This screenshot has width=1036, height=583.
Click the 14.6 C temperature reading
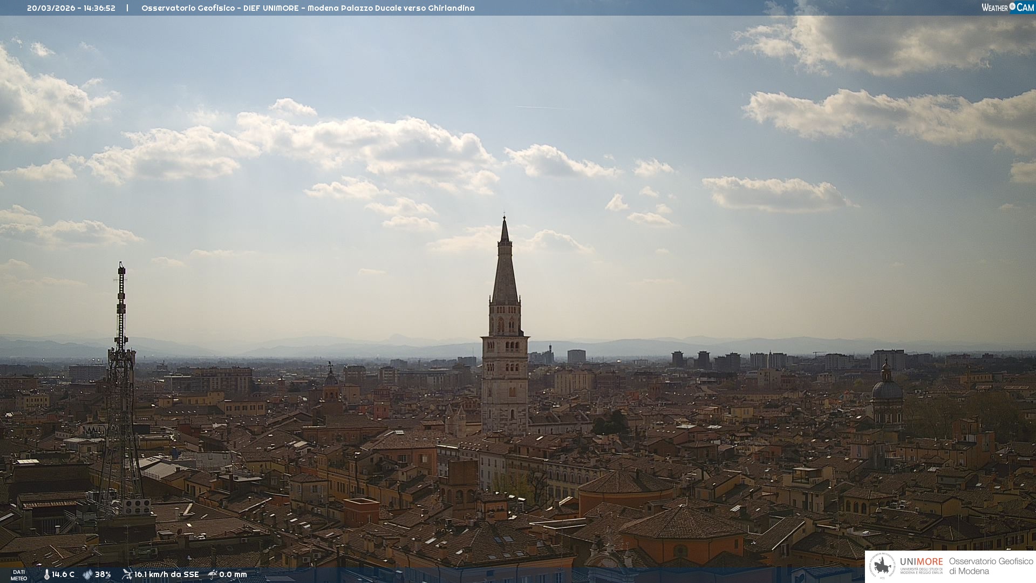click(63, 574)
